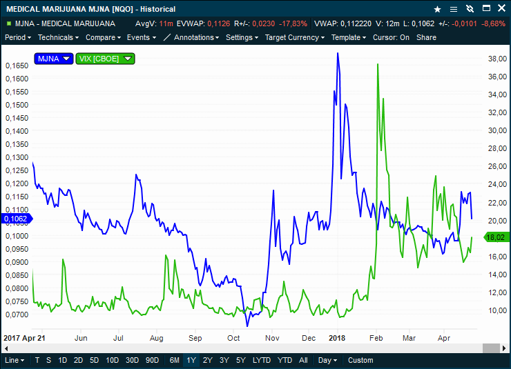Close the chart window
Image resolution: width=511 pixels, height=369 pixels.
502,8
